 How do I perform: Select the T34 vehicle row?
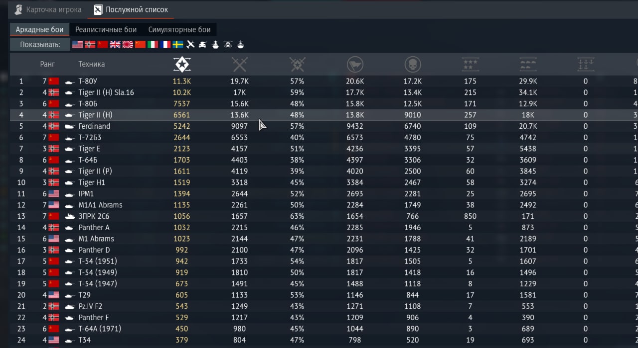[x=324, y=340]
